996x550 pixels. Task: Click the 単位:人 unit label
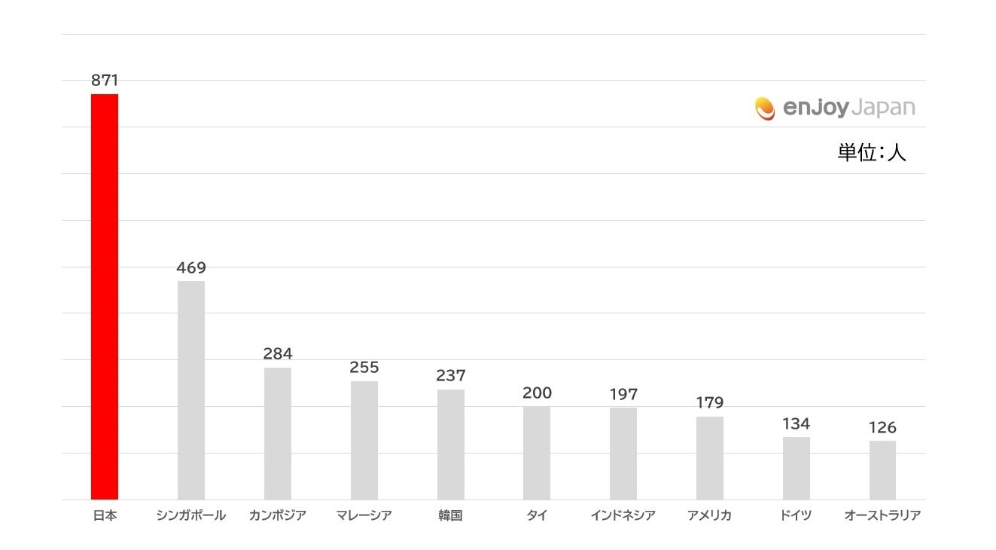click(872, 153)
